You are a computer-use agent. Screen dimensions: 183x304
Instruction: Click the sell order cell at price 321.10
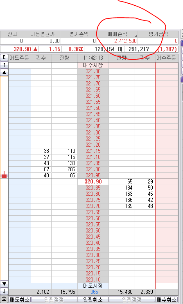(x=20, y=157)
